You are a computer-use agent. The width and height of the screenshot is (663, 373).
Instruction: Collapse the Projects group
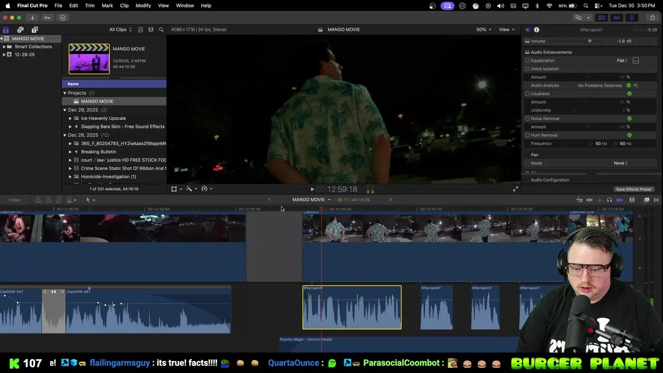(x=65, y=93)
